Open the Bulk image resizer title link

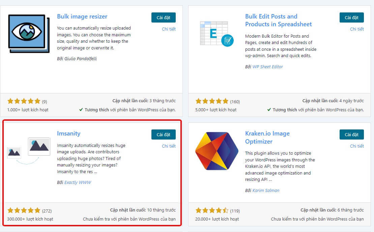82,16
